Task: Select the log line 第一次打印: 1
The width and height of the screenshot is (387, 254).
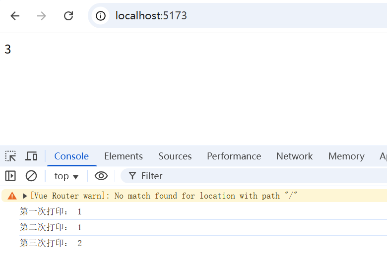Action: pyautogui.click(x=51, y=211)
